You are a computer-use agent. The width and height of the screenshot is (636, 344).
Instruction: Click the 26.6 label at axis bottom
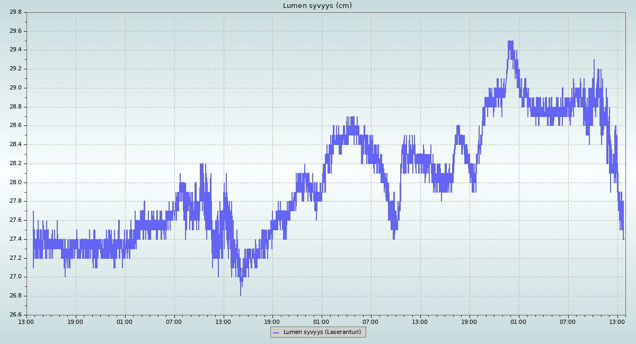coord(15,315)
